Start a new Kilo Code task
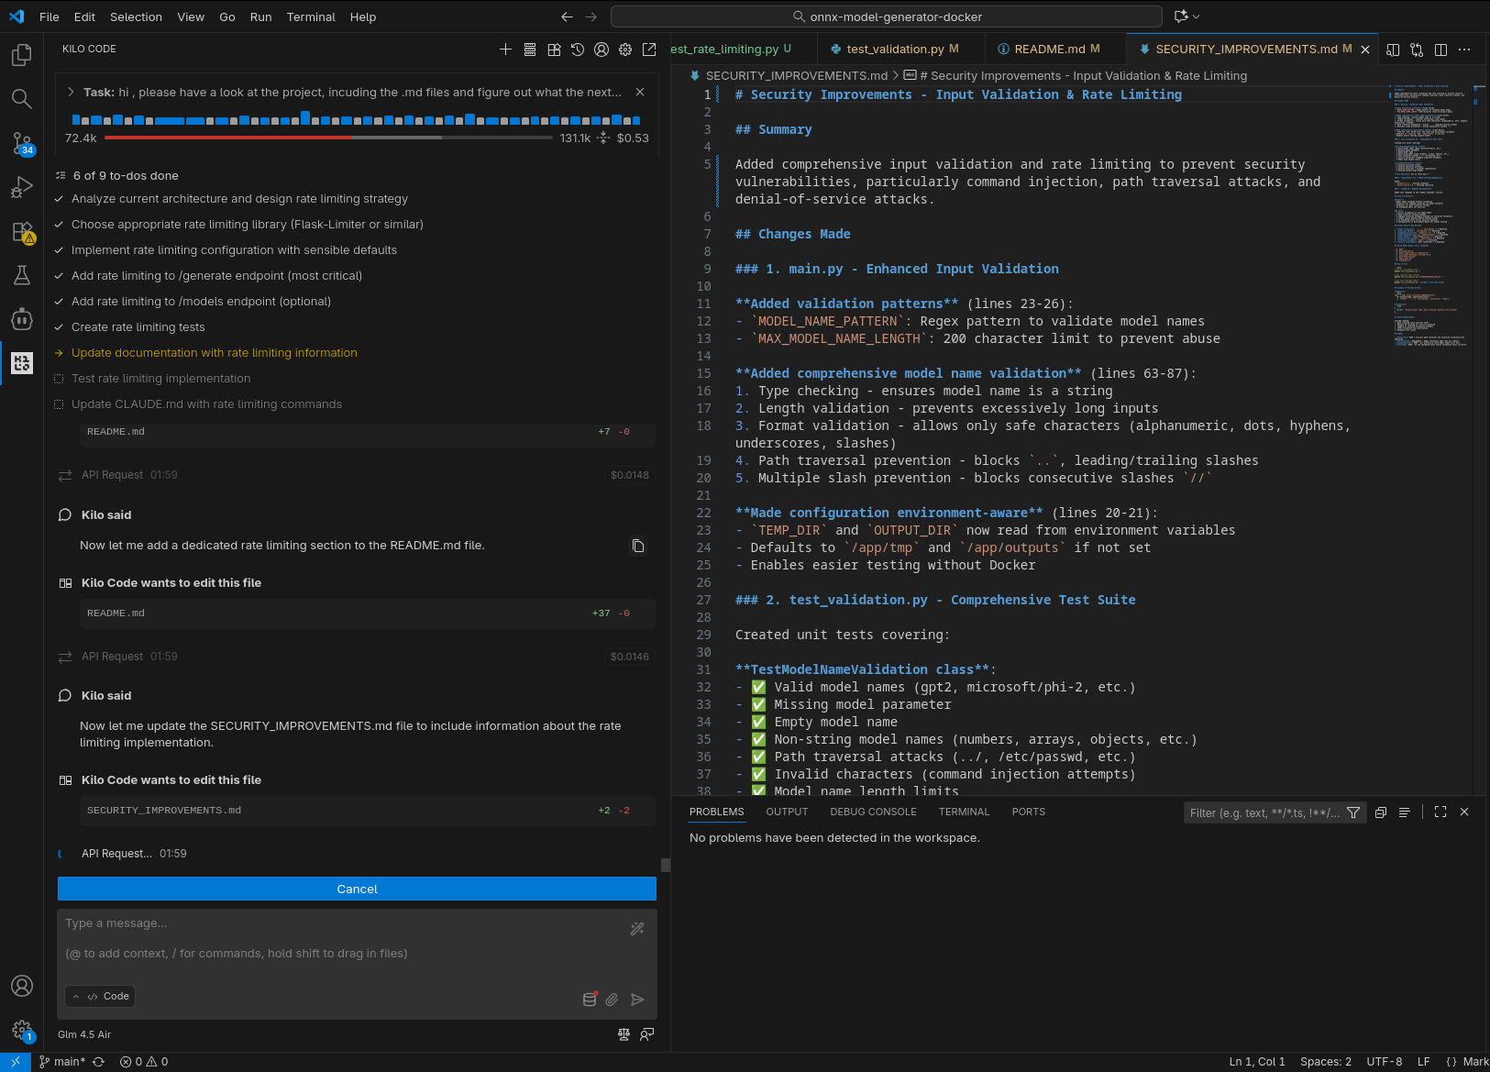1490x1072 pixels. pyautogui.click(x=505, y=50)
